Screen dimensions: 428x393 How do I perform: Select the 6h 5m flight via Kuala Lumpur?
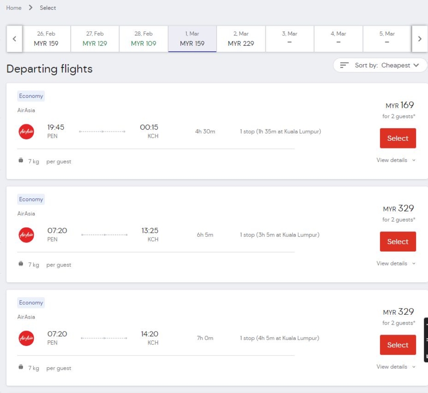[398, 242]
